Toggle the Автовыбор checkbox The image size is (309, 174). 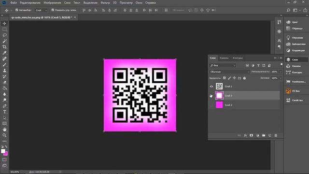tap(17, 10)
